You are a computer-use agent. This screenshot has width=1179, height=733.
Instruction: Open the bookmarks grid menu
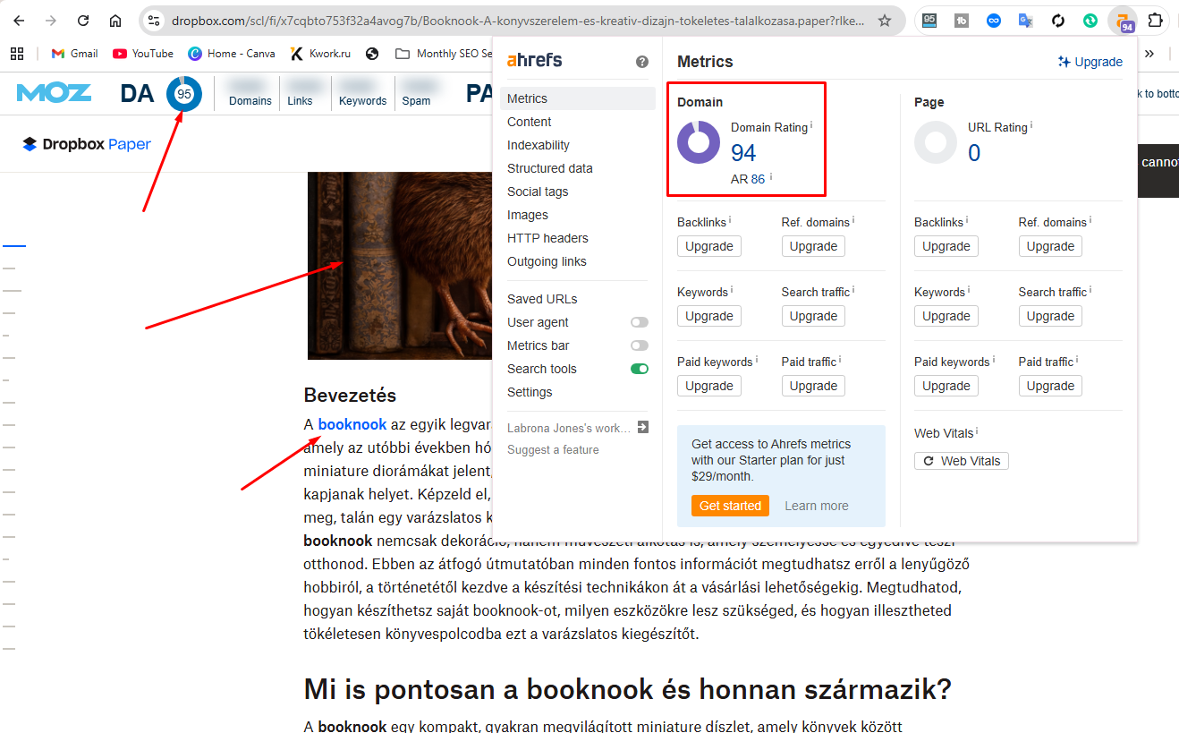tap(16, 53)
